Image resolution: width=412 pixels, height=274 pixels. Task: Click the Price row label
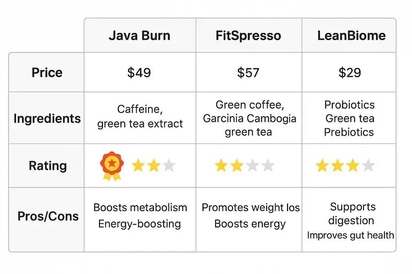point(47,73)
